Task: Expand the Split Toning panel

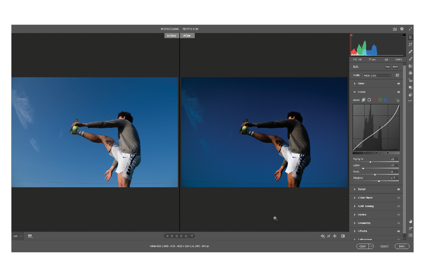Action: click(355, 206)
